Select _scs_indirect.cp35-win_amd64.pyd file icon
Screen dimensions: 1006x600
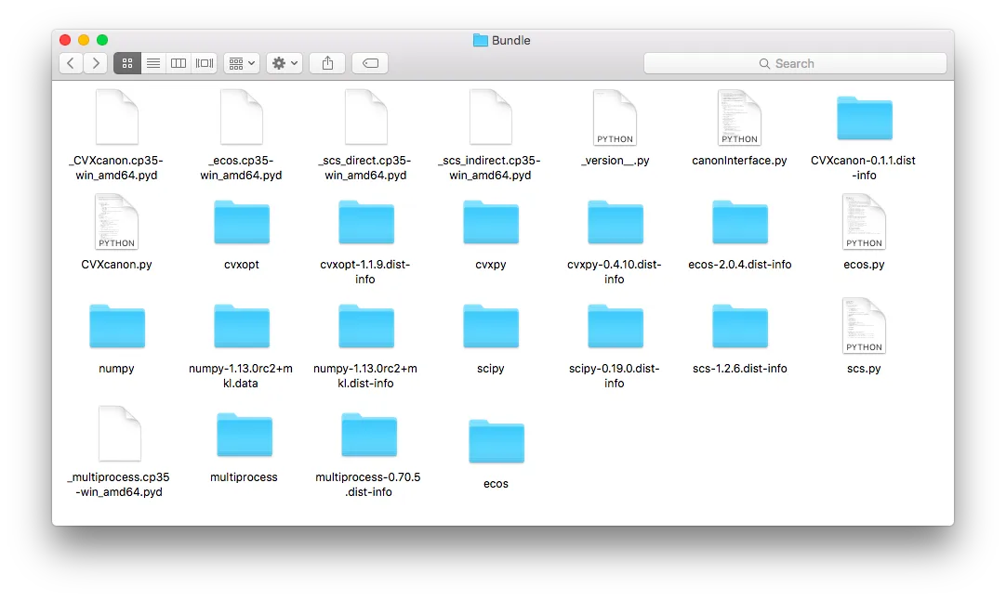[x=490, y=117]
